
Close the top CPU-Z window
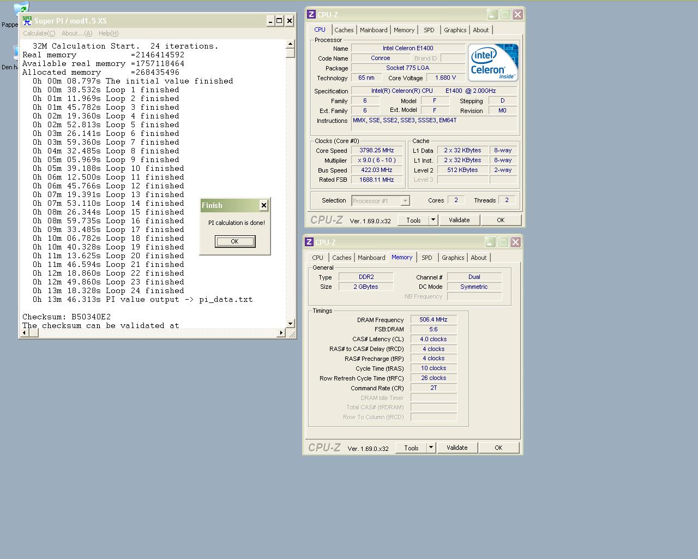[x=518, y=15]
